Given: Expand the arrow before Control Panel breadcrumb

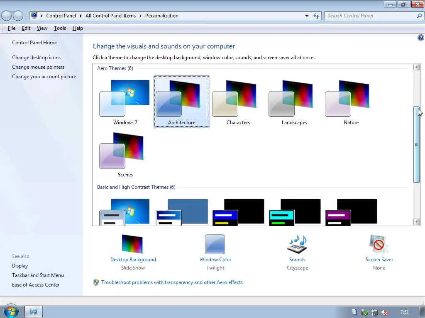Looking at the screenshot, I should [x=42, y=16].
